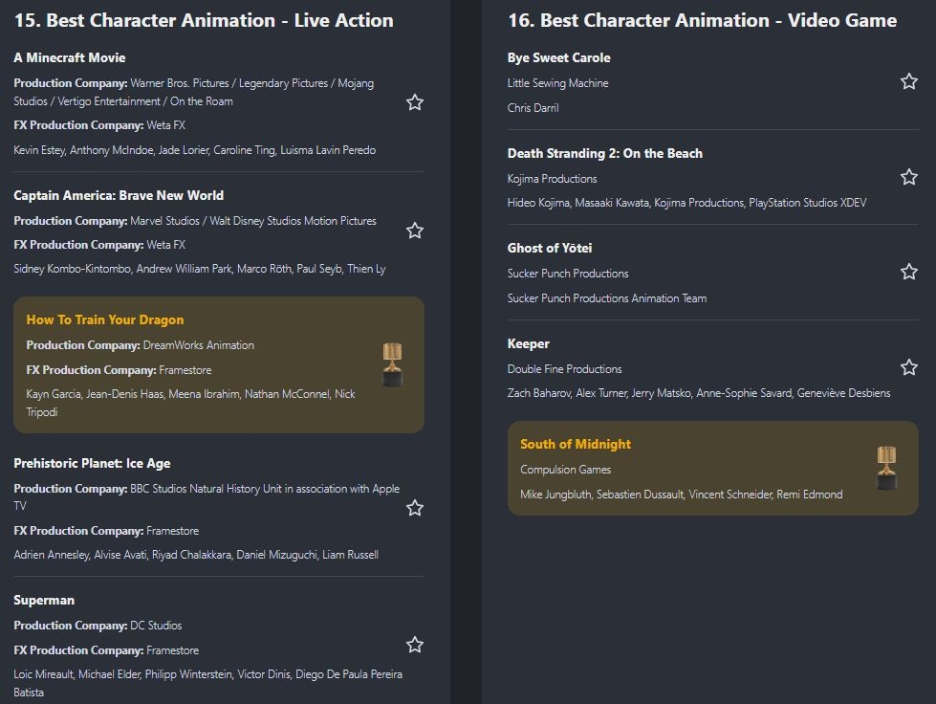The height and width of the screenshot is (704, 936).
Task: Open the How To Train Your Dragon title
Action: (105, 319)
